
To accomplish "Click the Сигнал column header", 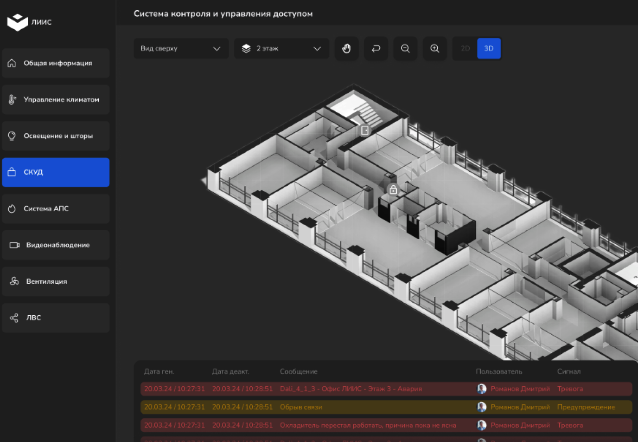I will 569,371.
